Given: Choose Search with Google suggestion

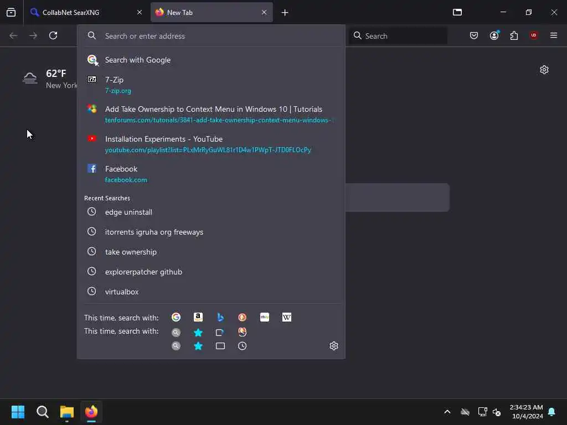Looking at the screenshot, I should [x=211, y=60].
